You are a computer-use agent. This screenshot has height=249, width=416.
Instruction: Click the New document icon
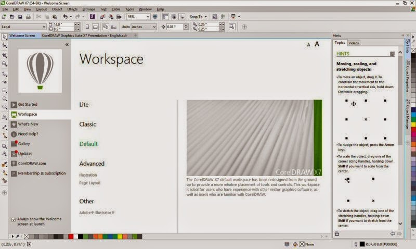(4, 17)
